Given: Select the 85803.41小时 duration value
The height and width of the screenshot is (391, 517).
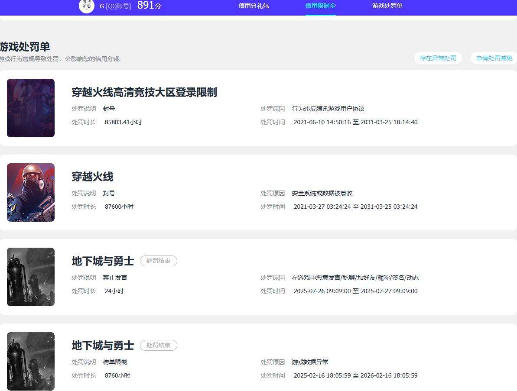Looking at the screenshot, I should (x=124, y=122).
